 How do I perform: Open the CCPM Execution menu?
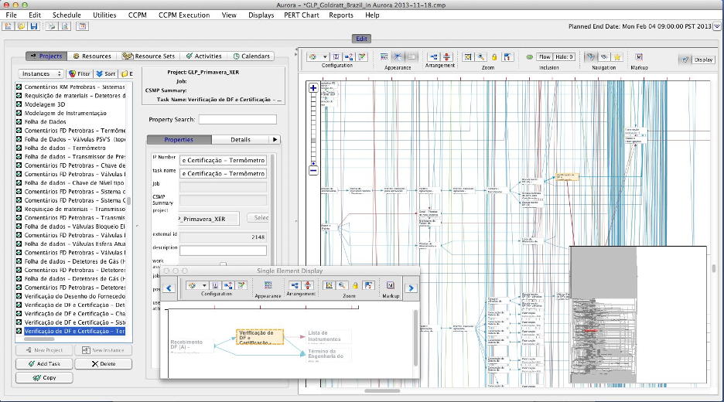[183, 15]
